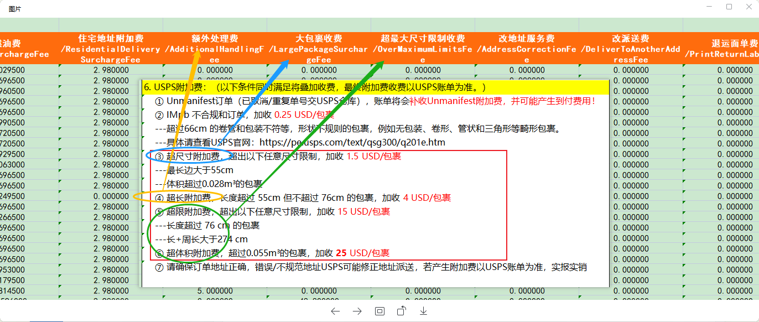This screenshot has height=322, width=759.
Task: Click the 退运面单费 column header
Action: [721, 49]
